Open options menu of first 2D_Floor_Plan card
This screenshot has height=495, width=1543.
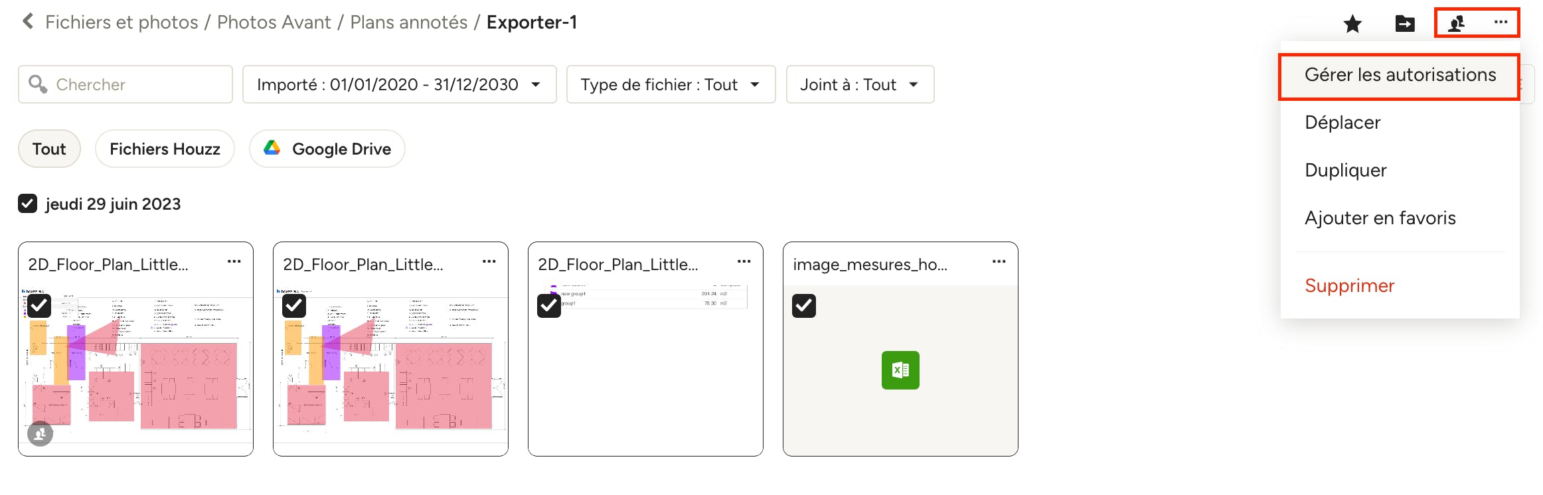click(x=234, y=261)
